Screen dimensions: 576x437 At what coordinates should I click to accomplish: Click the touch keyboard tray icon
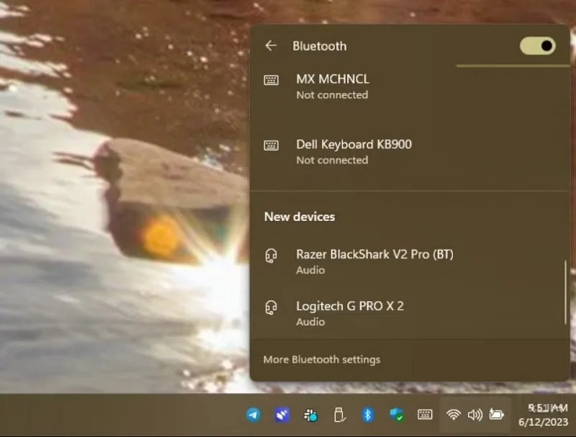[425, 415]
